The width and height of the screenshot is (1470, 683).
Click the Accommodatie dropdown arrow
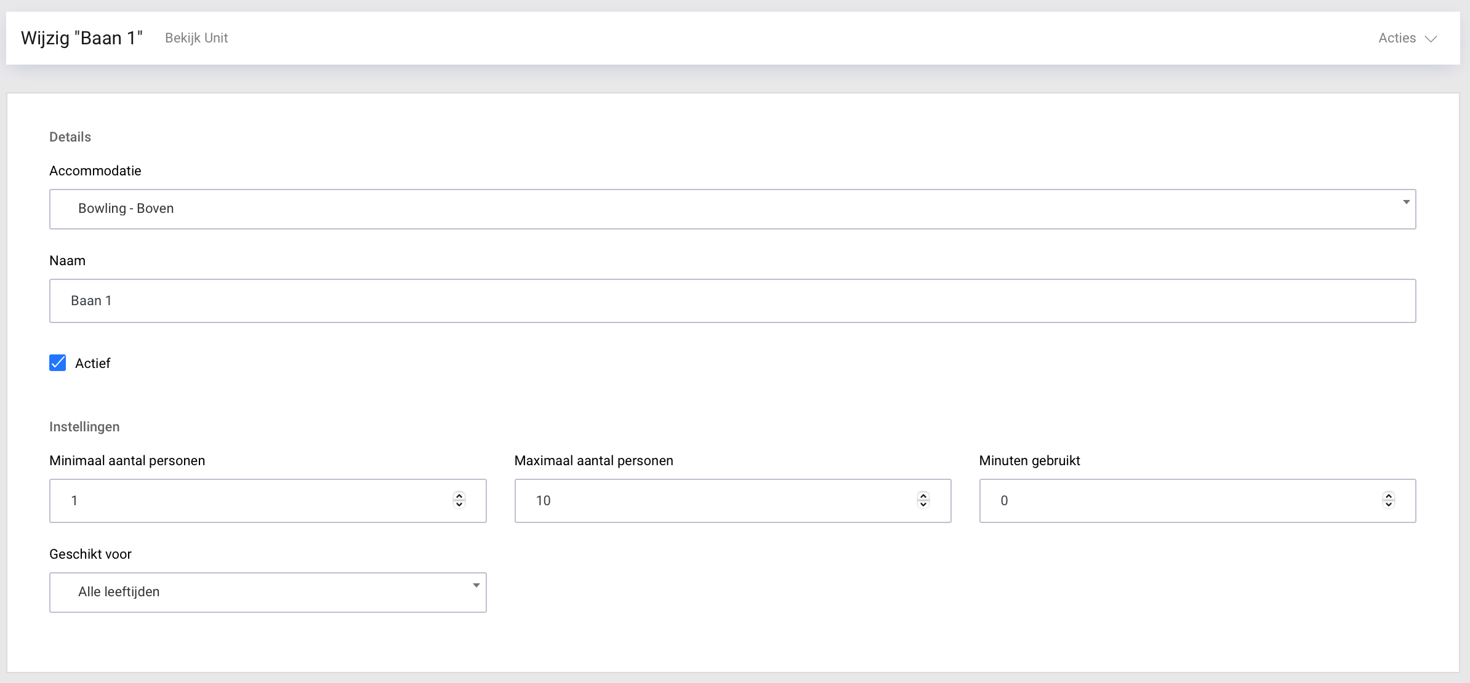[1406, 202]
